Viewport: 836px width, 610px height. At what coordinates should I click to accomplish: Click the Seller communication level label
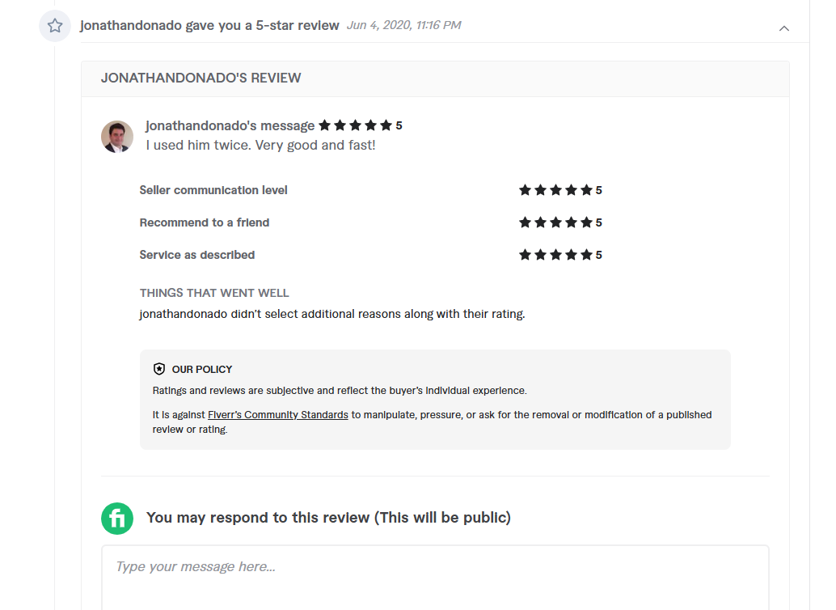(213, 190)
